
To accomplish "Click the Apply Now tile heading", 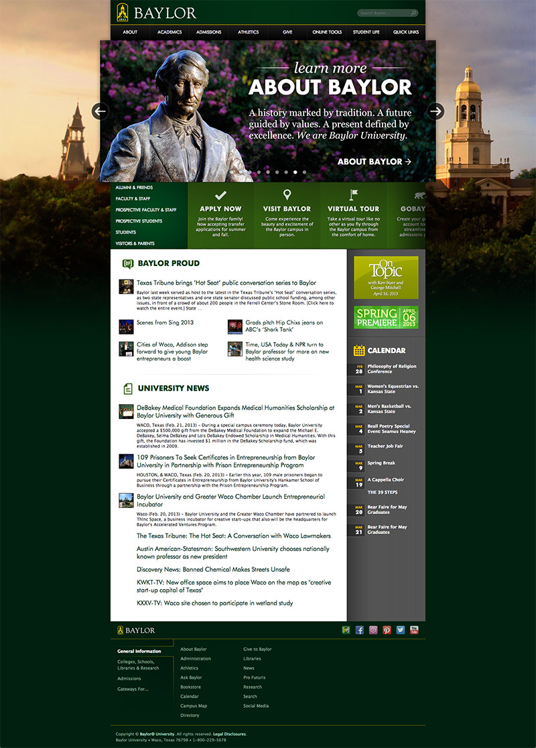I will pyautogui.click(x=220, y=209).
